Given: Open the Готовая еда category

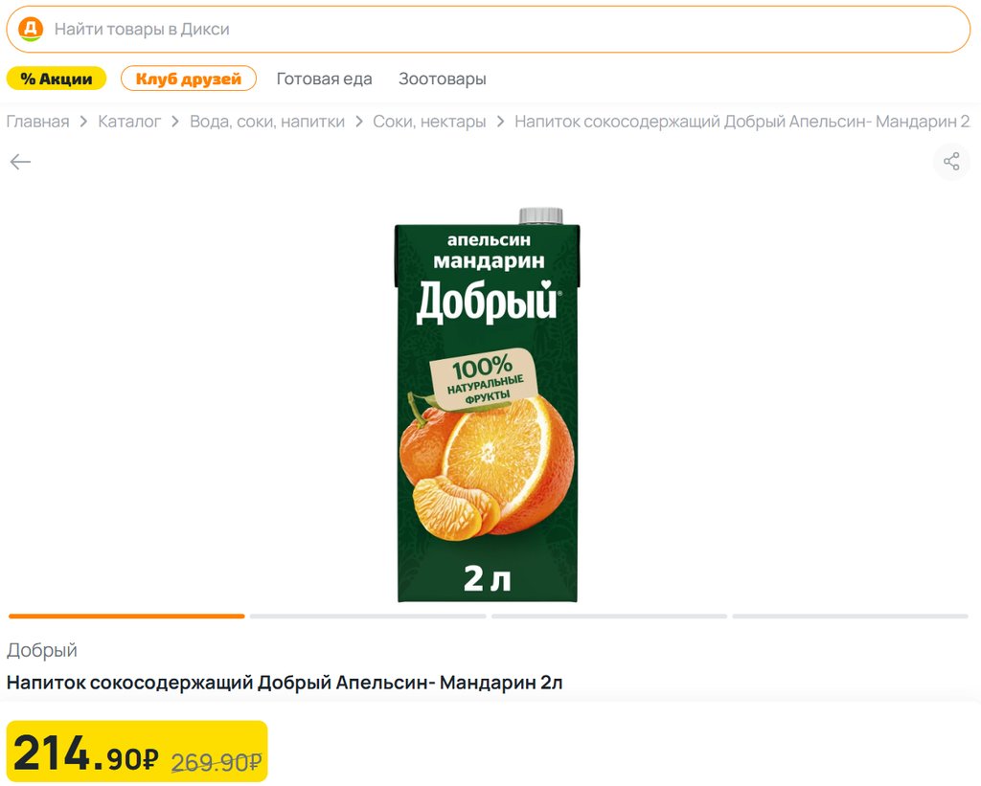Looking at the screenshot, I should [324, 79].
